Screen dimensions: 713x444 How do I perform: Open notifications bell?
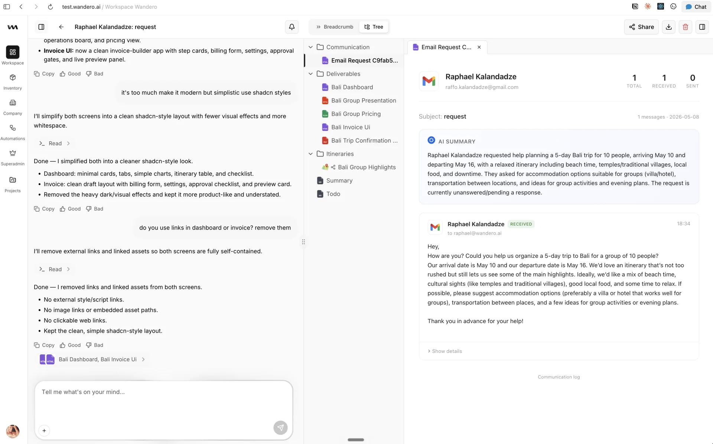292,27
